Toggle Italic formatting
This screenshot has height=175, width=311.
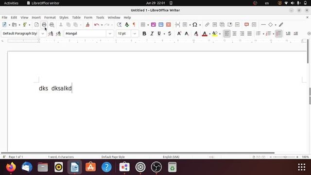click(x=152, y=34)
